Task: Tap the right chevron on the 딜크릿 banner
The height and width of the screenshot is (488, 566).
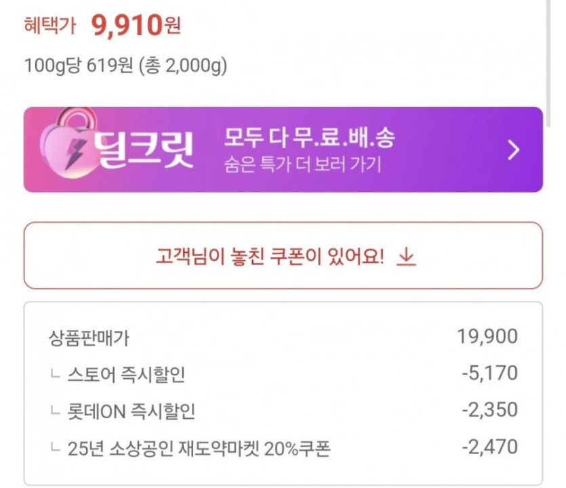Action: [514, 150]
